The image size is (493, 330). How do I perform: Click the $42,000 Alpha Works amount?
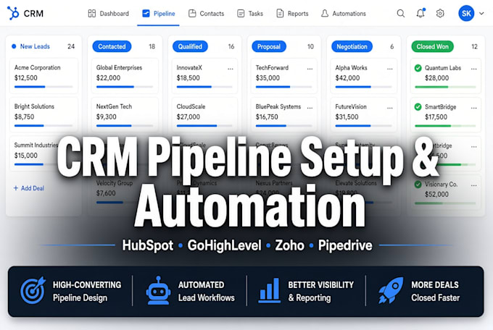point(347,78)
